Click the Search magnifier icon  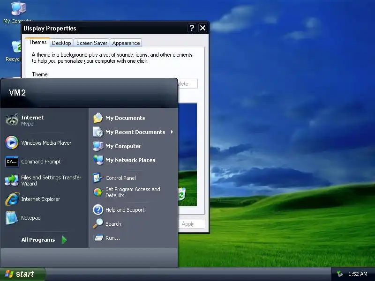click(98, 224)
